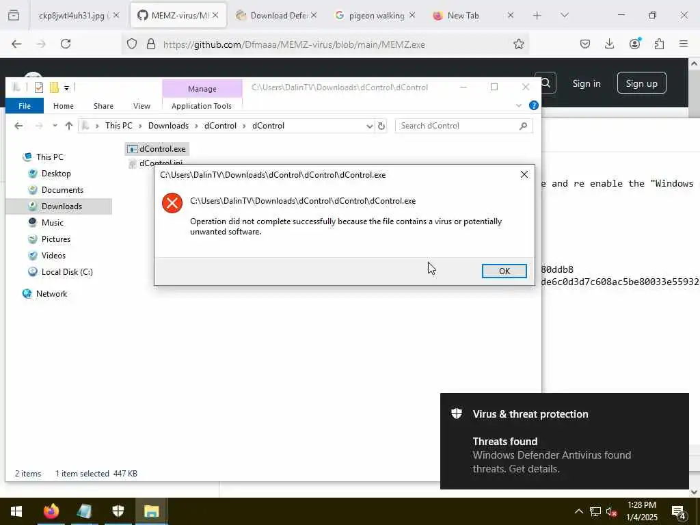Open Action Center notifications icon
This screenshot has width=700, height=525.
pos(679,512)
